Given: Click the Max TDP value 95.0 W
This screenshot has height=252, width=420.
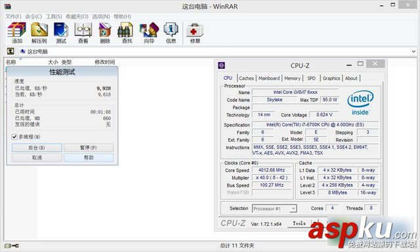Looking at the screenshot, I should (x=329, y=99).
